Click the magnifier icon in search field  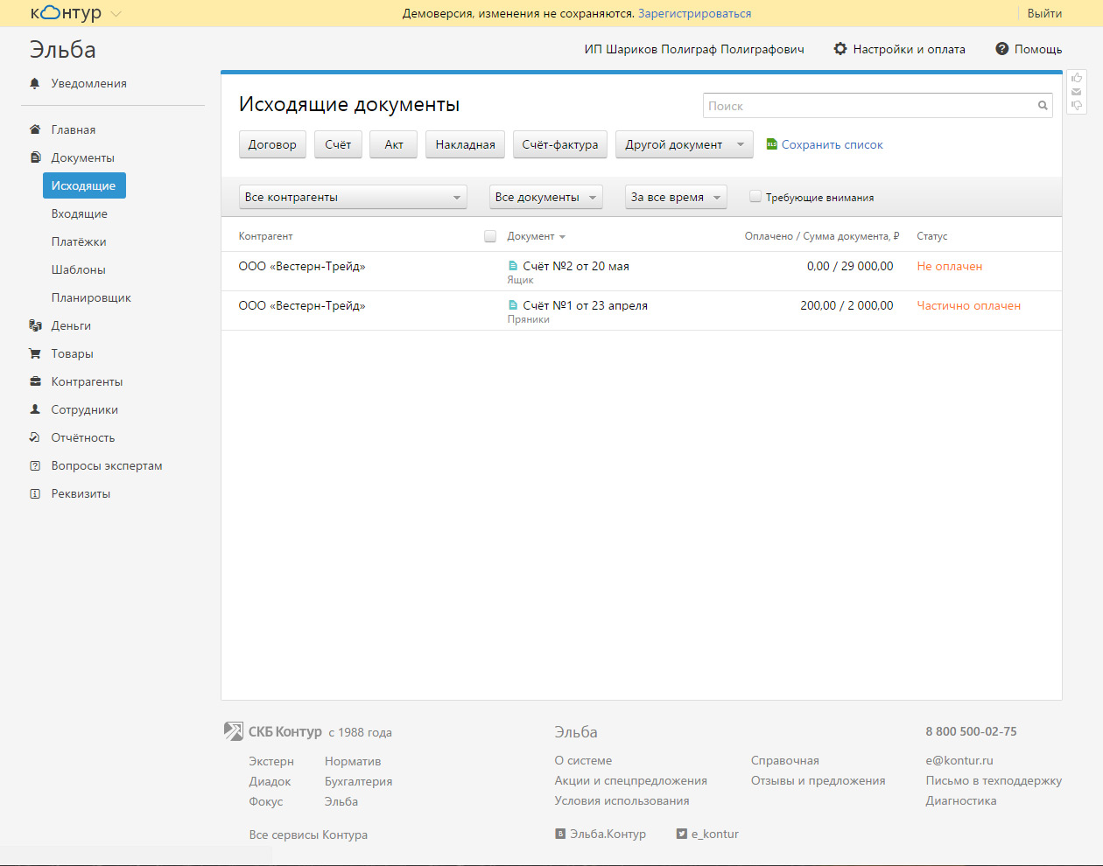click(1043, 106)
